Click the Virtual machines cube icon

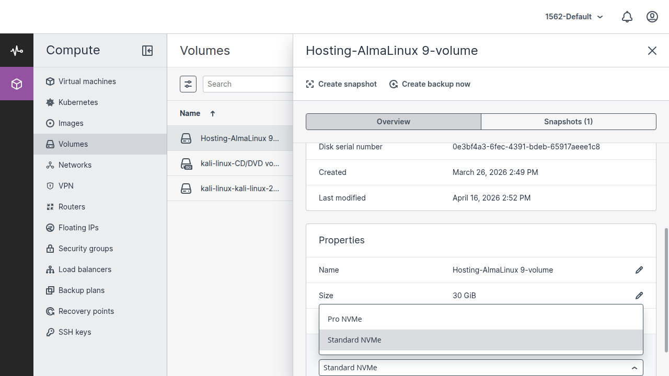(x=50, y=81)
